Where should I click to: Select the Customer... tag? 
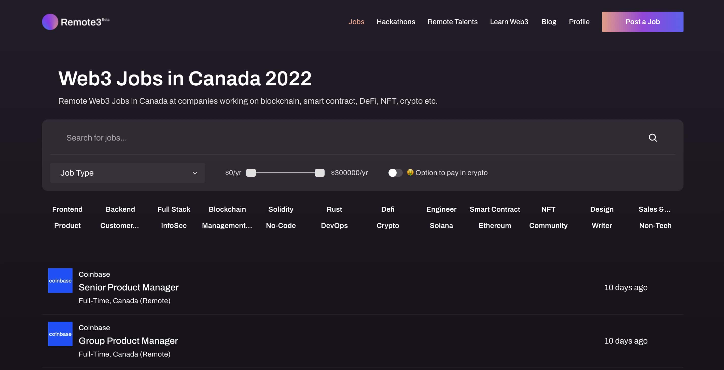(x=119, y=226)
